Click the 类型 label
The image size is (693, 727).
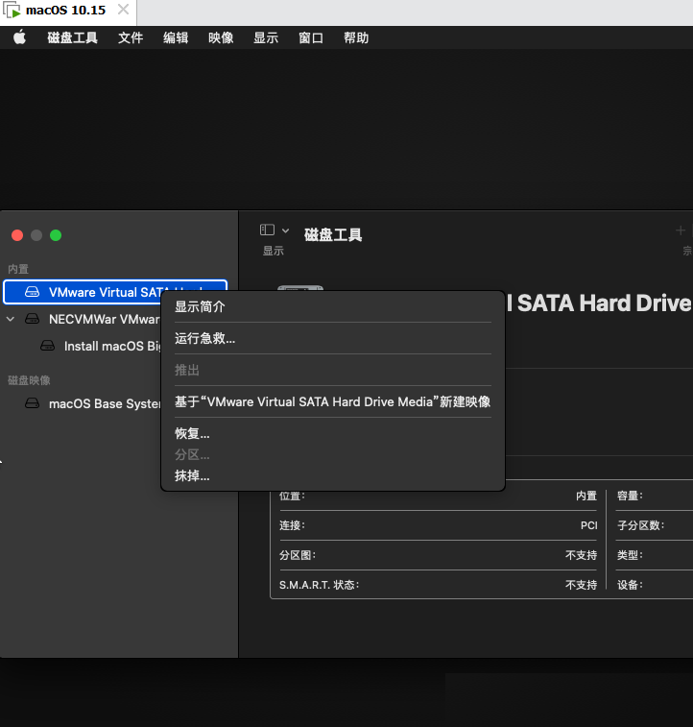tap(630, 555)
